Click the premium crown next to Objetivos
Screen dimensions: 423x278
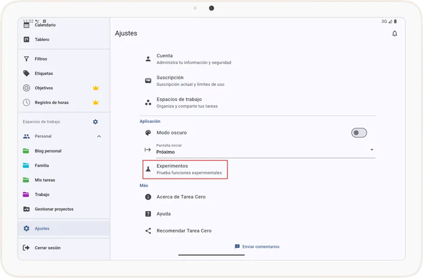coord(96,88)
